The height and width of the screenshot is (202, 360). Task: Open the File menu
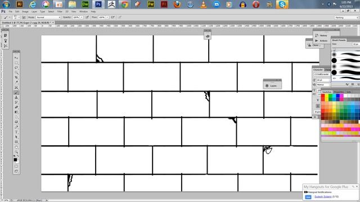(11, 11)
